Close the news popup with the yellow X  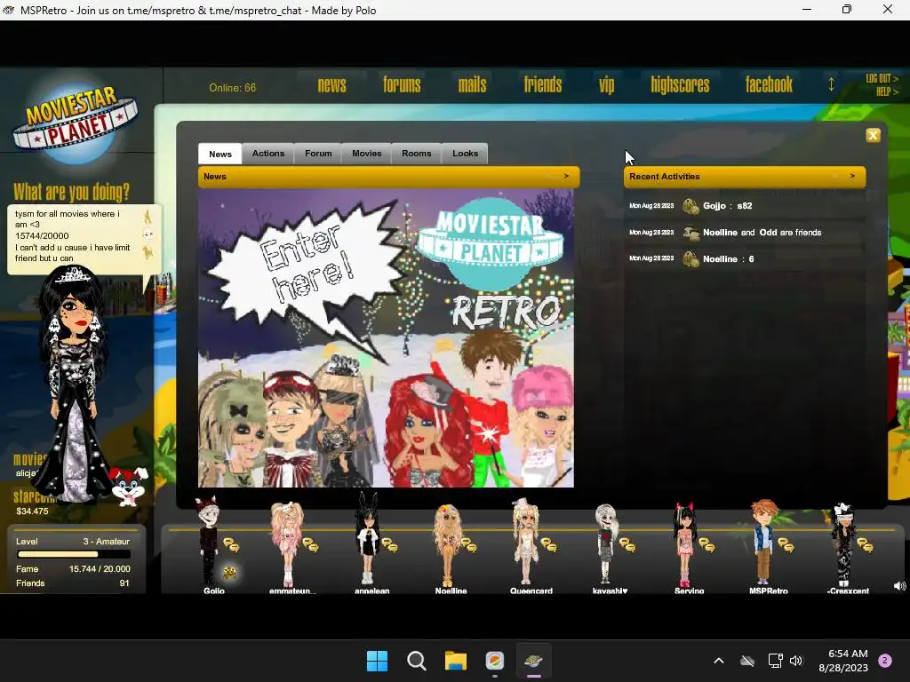click(x=873, y=135)
